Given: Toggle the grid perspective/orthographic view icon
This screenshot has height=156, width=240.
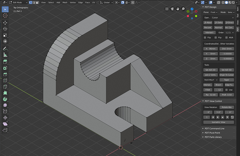Looking at the screenshot, I should 167,9.
